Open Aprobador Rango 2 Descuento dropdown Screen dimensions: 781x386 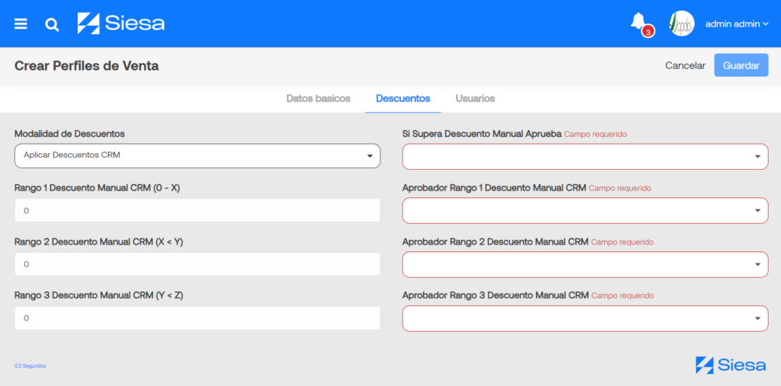pos(585,264)
